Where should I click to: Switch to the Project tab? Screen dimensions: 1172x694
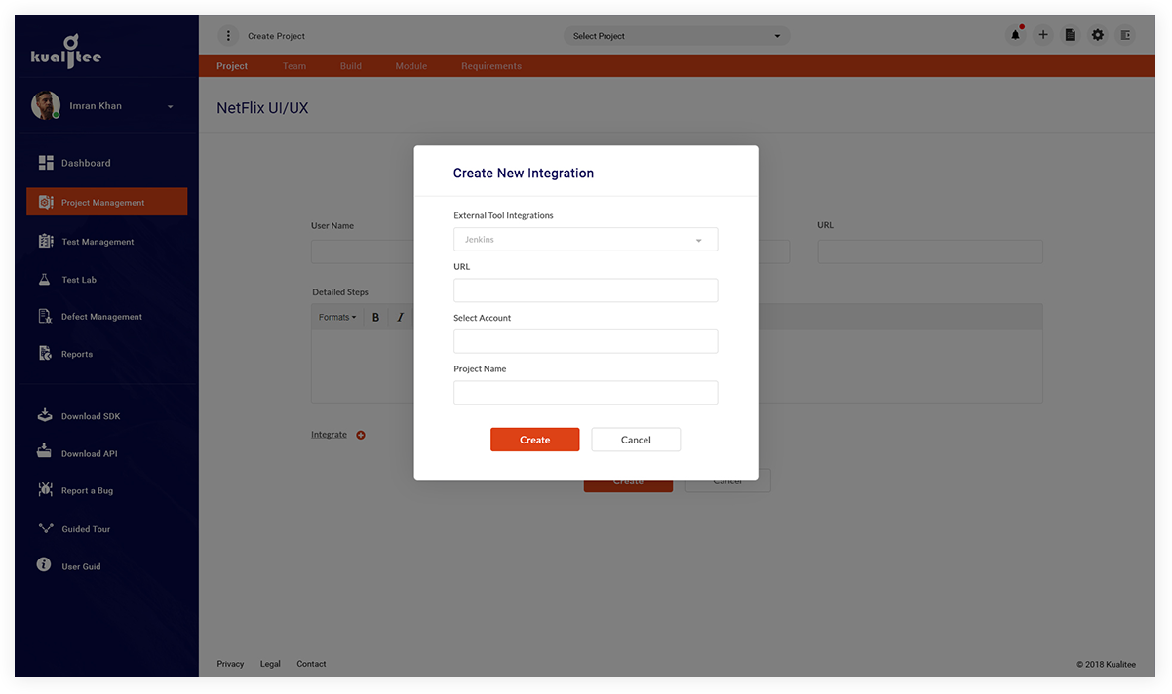232,66
